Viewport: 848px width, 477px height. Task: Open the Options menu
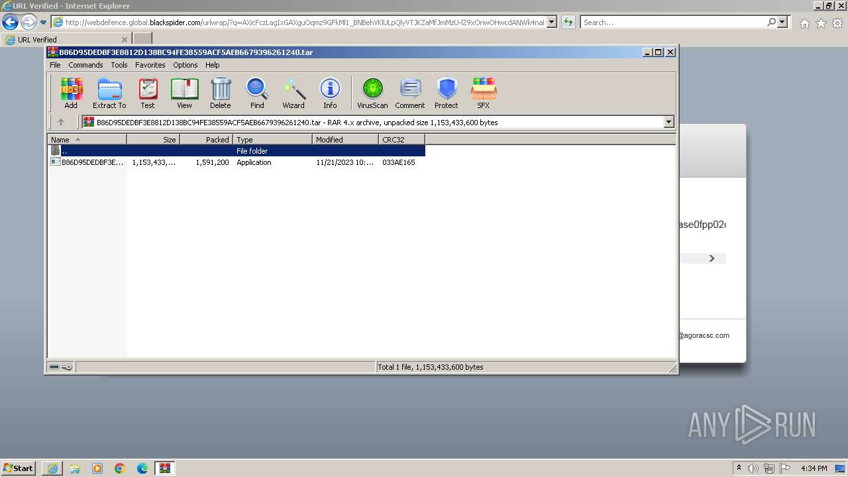(x=185, y=65)
